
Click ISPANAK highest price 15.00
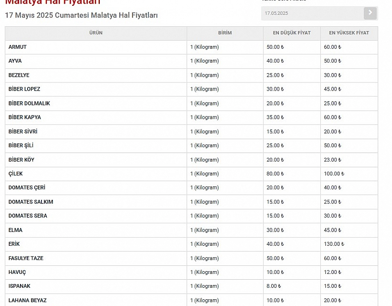point(332,286)
